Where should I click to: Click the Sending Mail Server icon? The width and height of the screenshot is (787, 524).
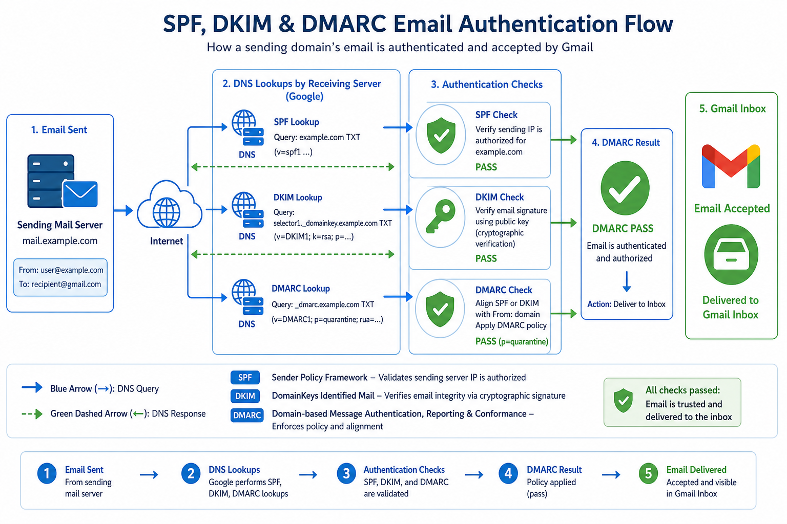(x=62, y=181)
